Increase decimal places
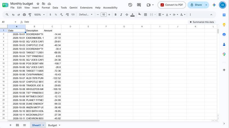 [67, 15]
